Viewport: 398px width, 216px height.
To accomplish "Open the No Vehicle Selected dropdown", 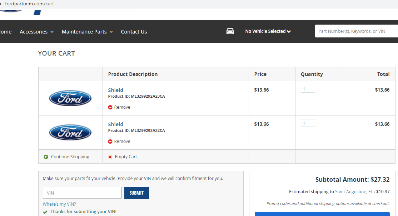I will [x=268, y=31].
